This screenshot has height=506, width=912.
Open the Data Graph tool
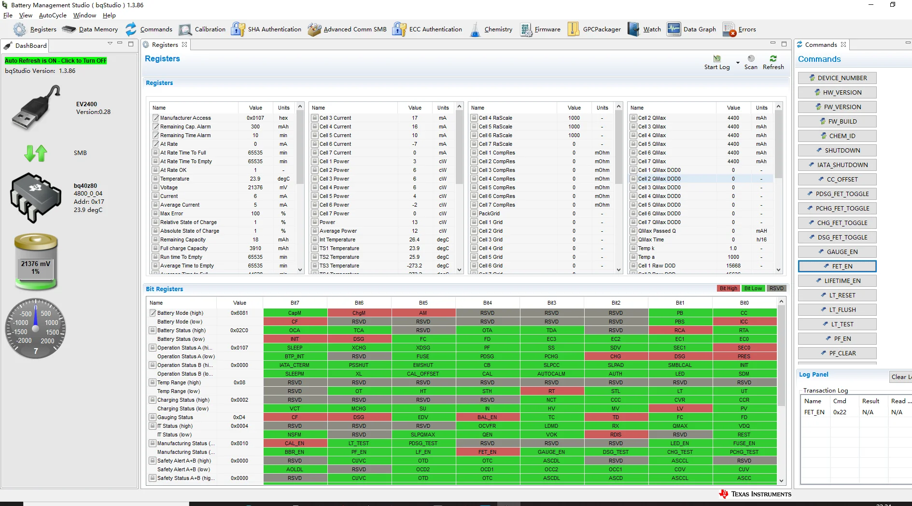(691, 29)
